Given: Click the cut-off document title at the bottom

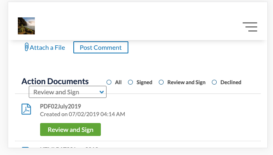Looking at the screenshot, I should click(x=69, y=147).
